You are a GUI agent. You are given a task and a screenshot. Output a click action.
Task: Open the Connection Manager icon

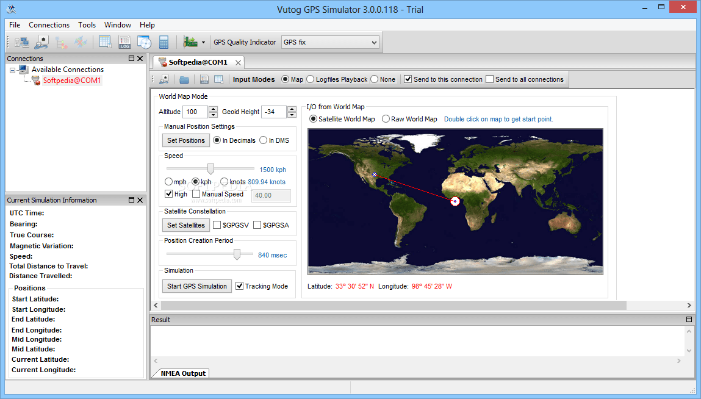[21, 42]
